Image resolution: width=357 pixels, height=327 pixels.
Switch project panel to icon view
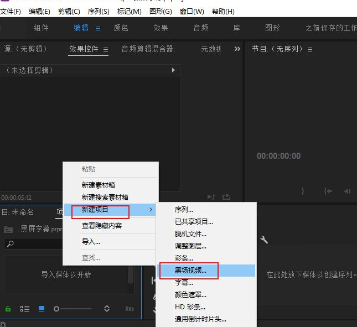click(x=42, y=309)
